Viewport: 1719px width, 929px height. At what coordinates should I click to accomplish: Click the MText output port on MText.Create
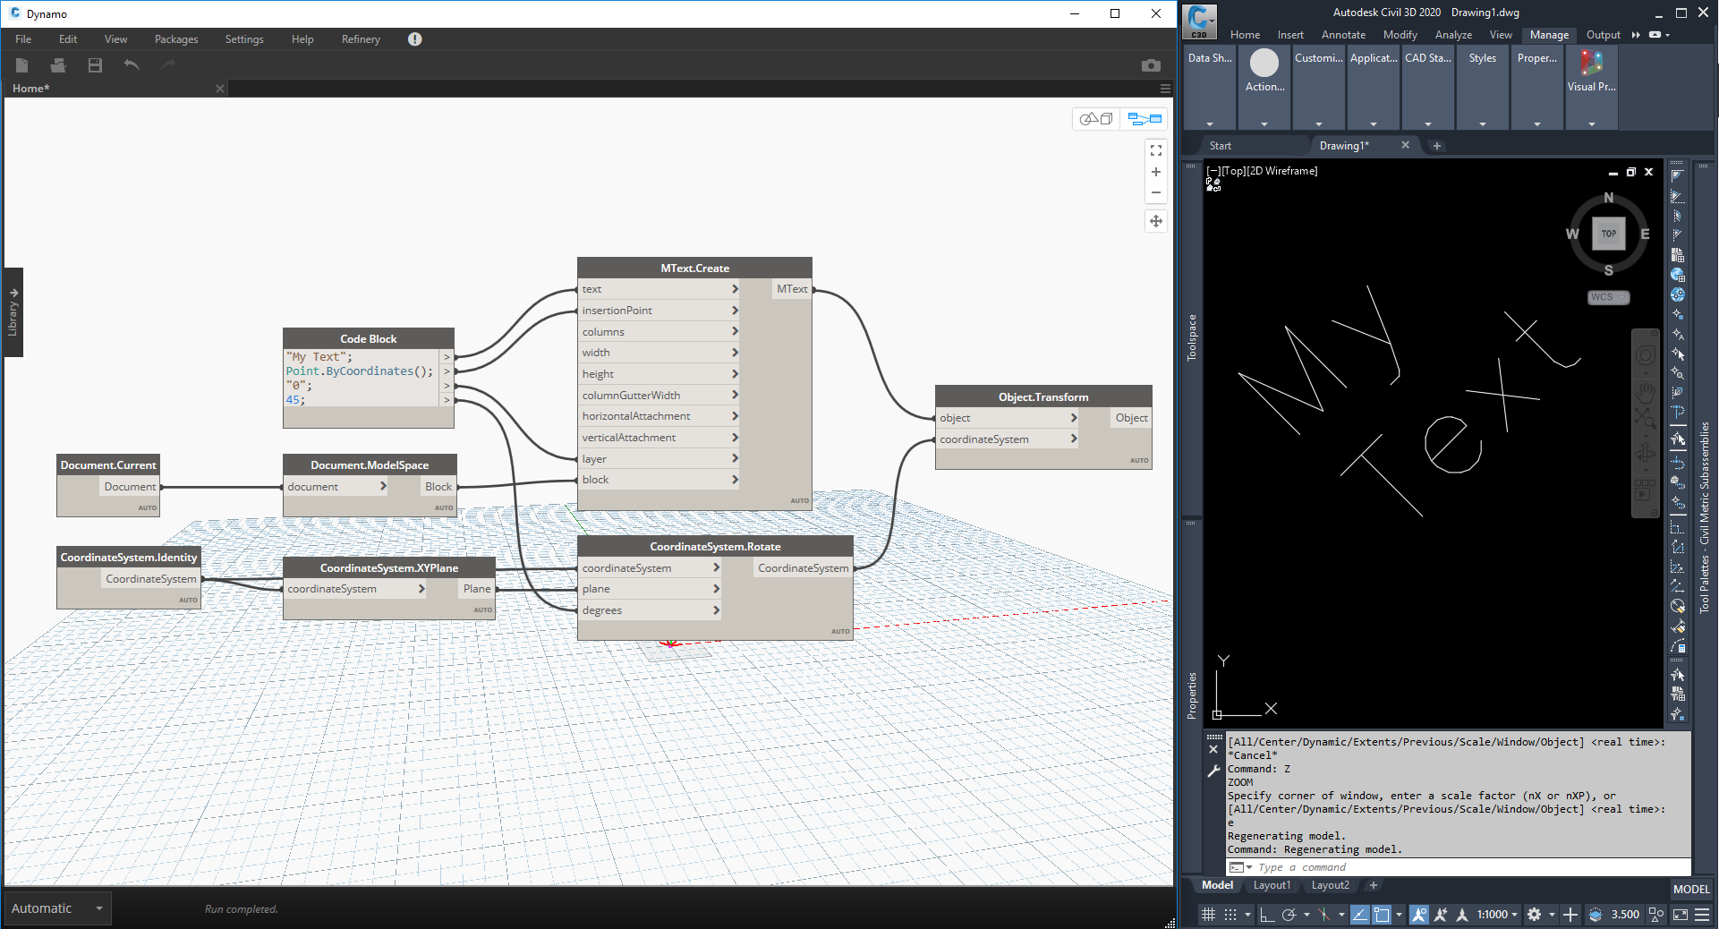[792, 289]
